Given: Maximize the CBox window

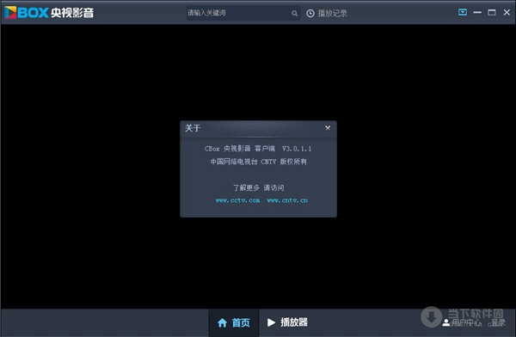Looking at the screenshot, I should 492,13.
